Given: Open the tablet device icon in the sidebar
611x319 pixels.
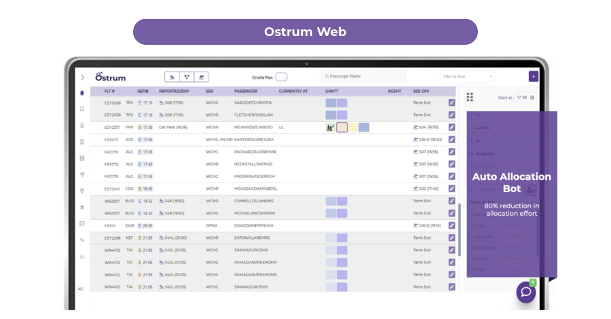Looking at the screenshot, I should pyautogui.click(x=82, y=109).
